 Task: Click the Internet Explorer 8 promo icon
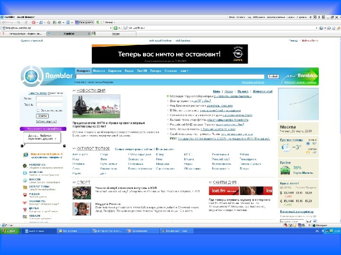[x=26, y=155]
